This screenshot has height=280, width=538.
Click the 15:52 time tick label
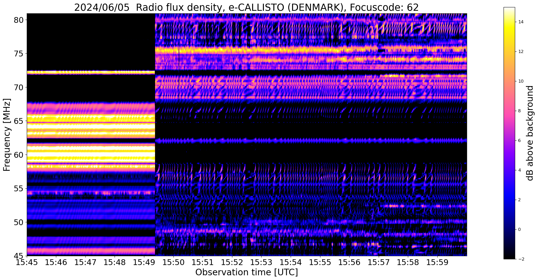[x=232, y=262]
